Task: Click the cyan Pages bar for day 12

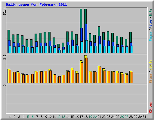Action: pyautogui.click(x=60, y=51)
